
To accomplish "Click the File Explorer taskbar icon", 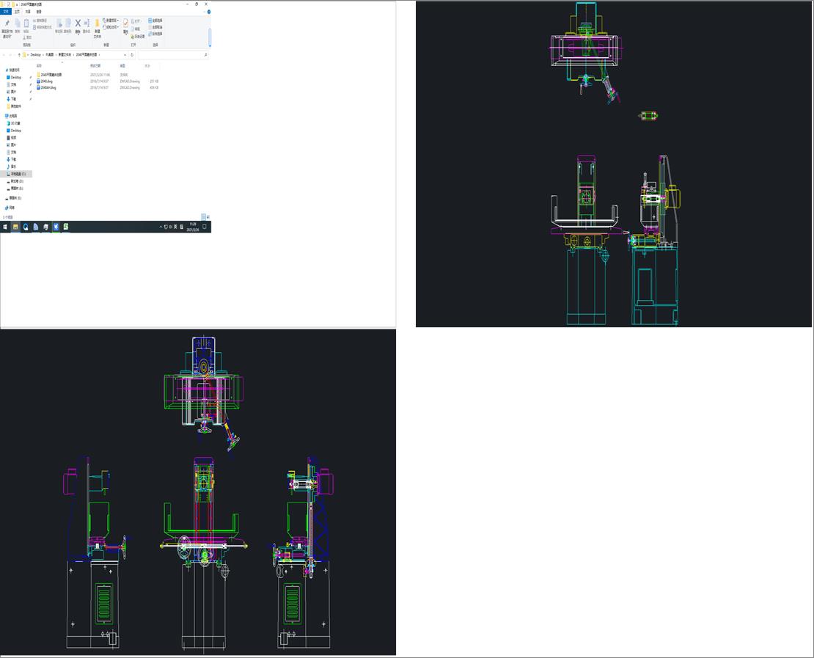I will (15, 227).
